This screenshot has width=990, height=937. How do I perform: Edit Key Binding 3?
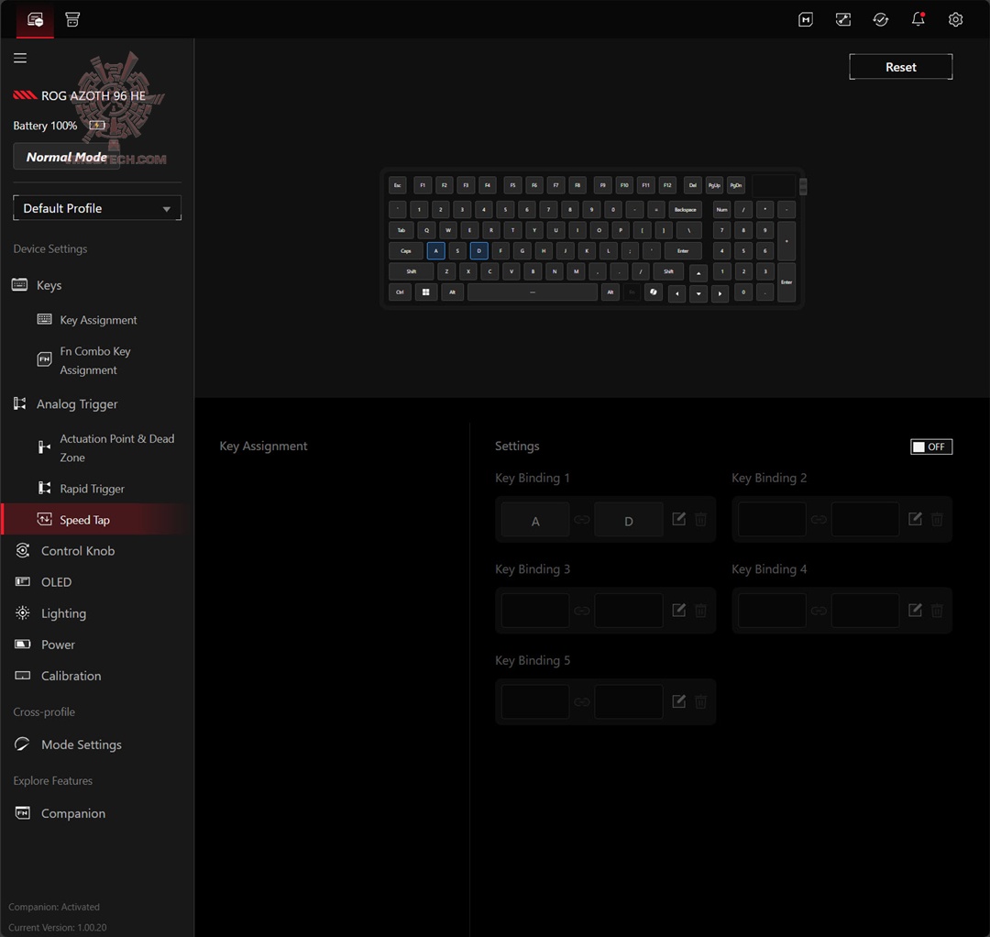(678, 610)
